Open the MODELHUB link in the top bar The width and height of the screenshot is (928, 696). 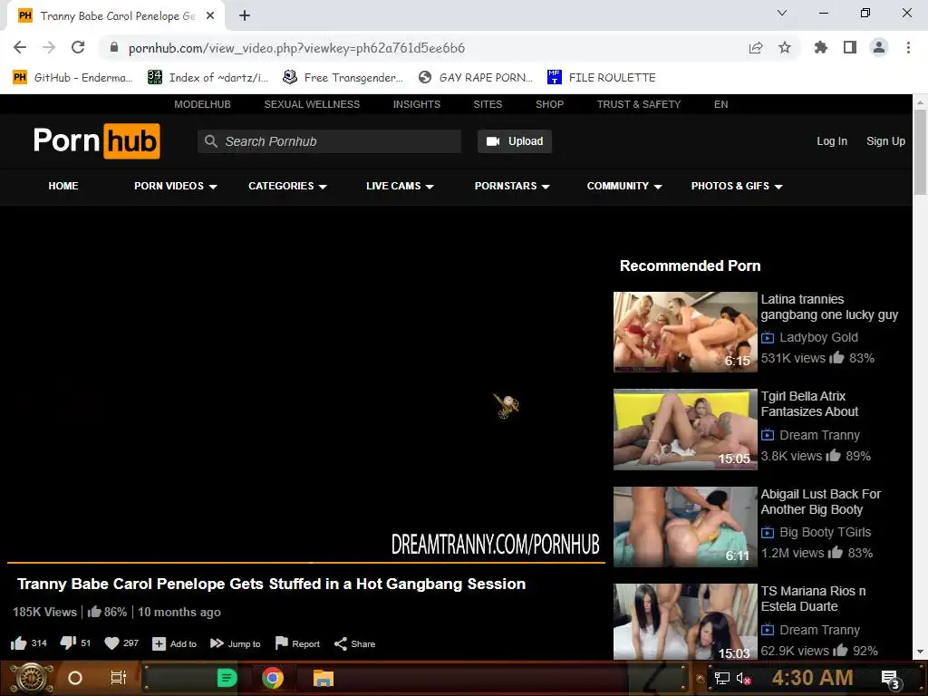pyautogui.click(x=202, y=104)
